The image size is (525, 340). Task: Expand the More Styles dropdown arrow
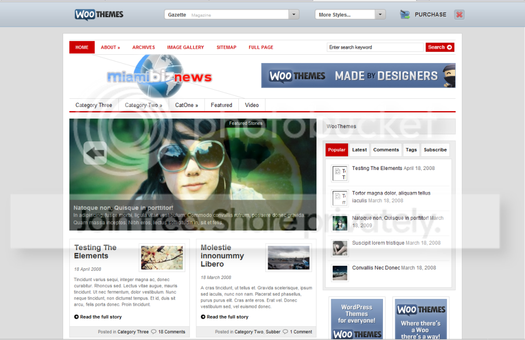pos(380,14)
